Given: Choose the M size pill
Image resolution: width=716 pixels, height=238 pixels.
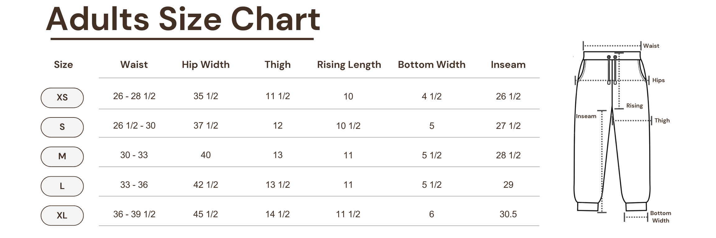Looking at the screenshot, I should 62,156.
